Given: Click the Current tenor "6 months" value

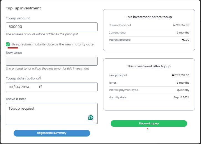Looking at the screenshot, I should [183, 33].
